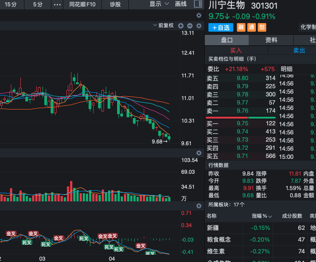This screenshot has width=316, height=262.
Task: Click the 15:00 trade detail row
Action: pos(297,157)
